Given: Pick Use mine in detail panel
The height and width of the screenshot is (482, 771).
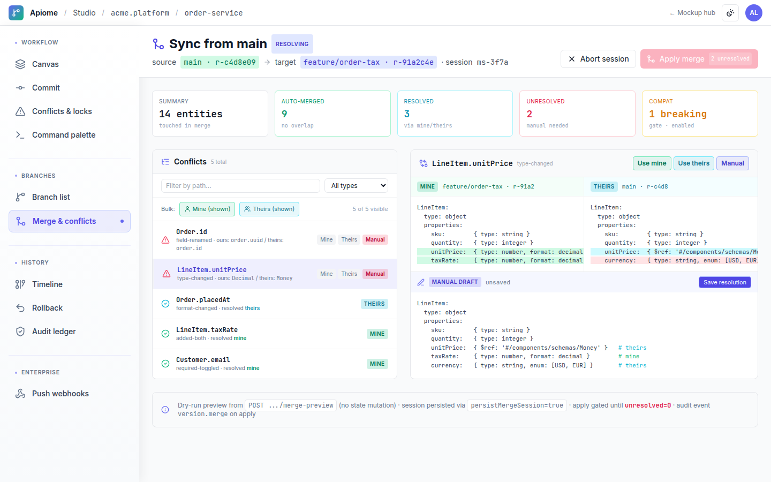Looking at the screenshot, I should [x=652, y=163].
